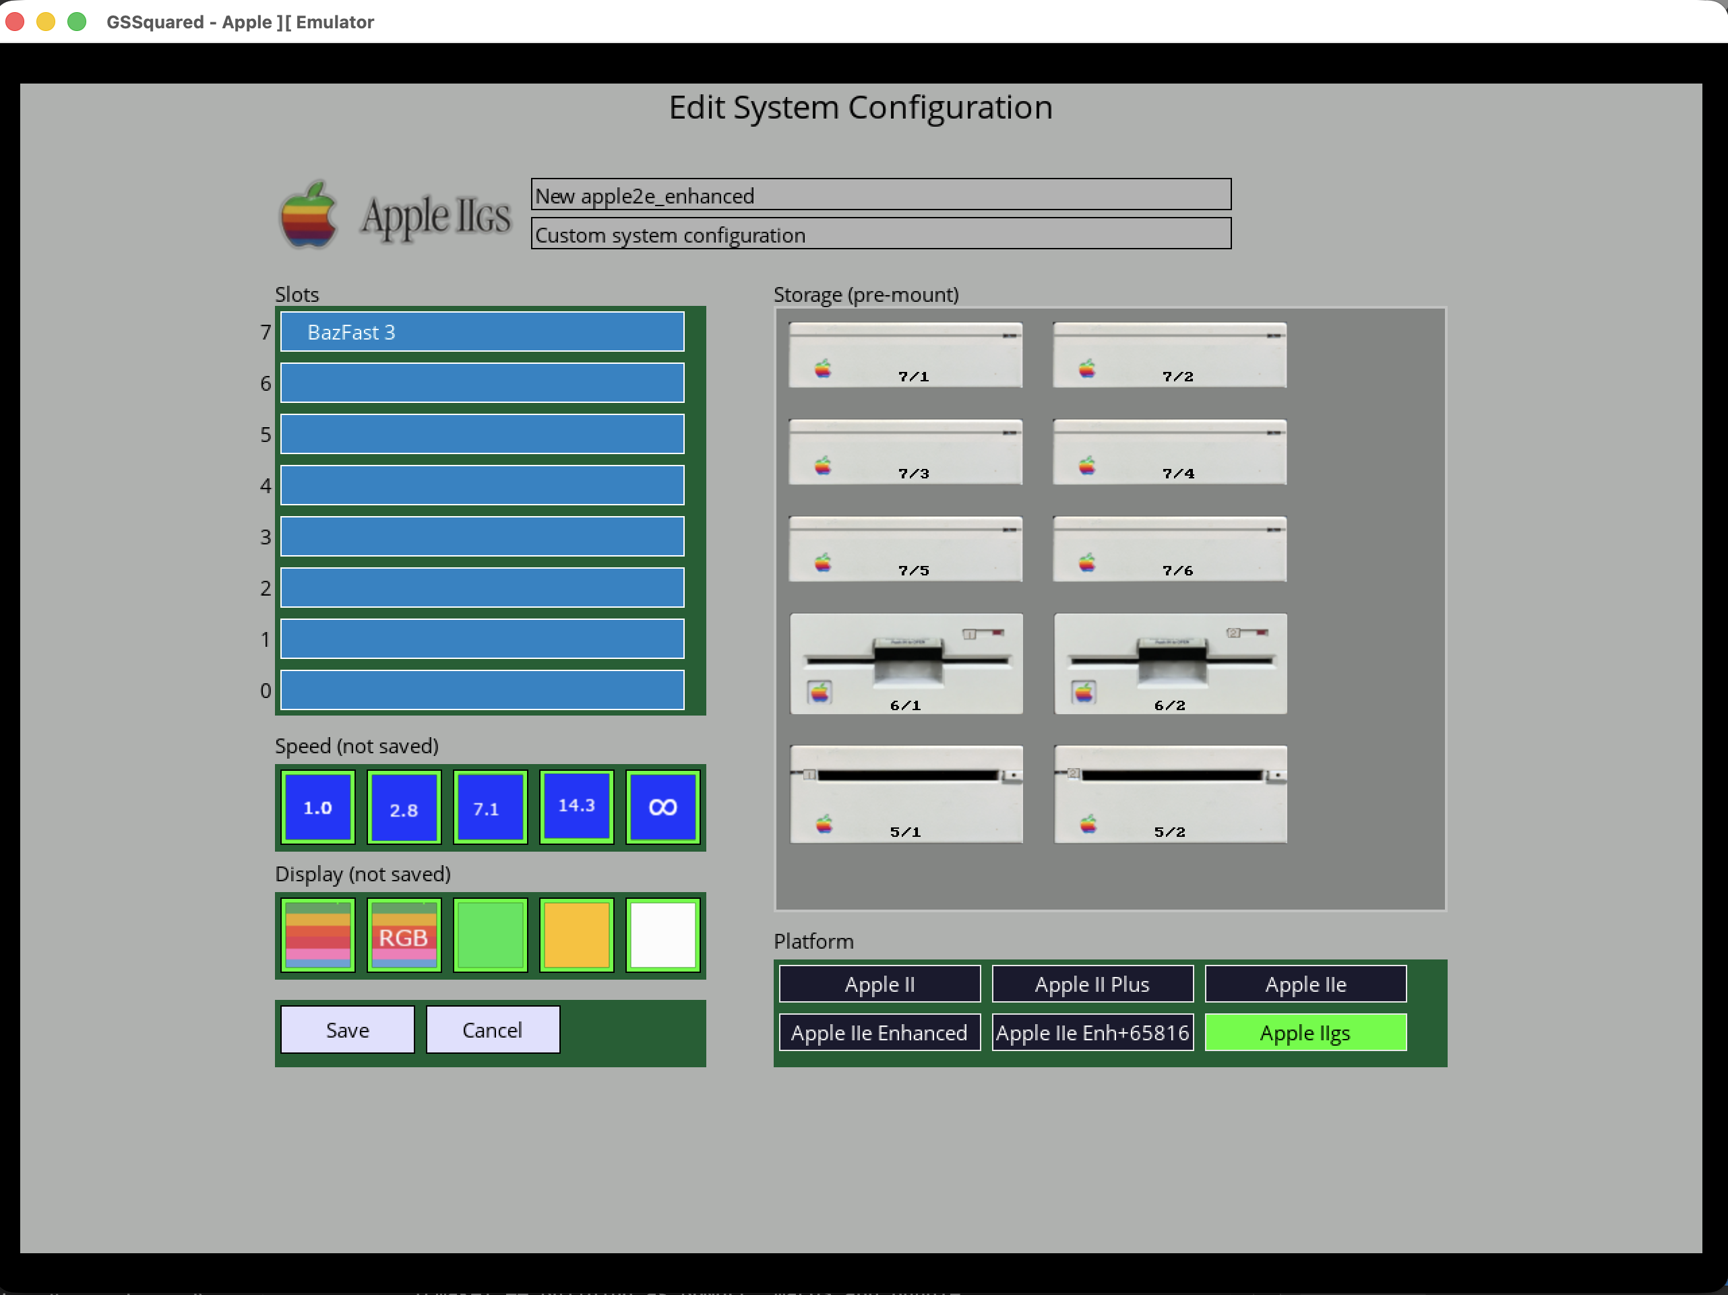Choose amber monochrome display
Image resolution: width=1728 pixels, height=1295 pixels.
[x=576, y=936]
